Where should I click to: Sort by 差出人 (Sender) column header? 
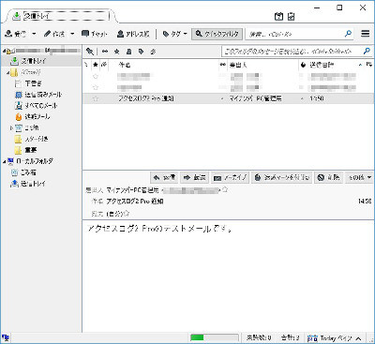[x=262, y=65]
